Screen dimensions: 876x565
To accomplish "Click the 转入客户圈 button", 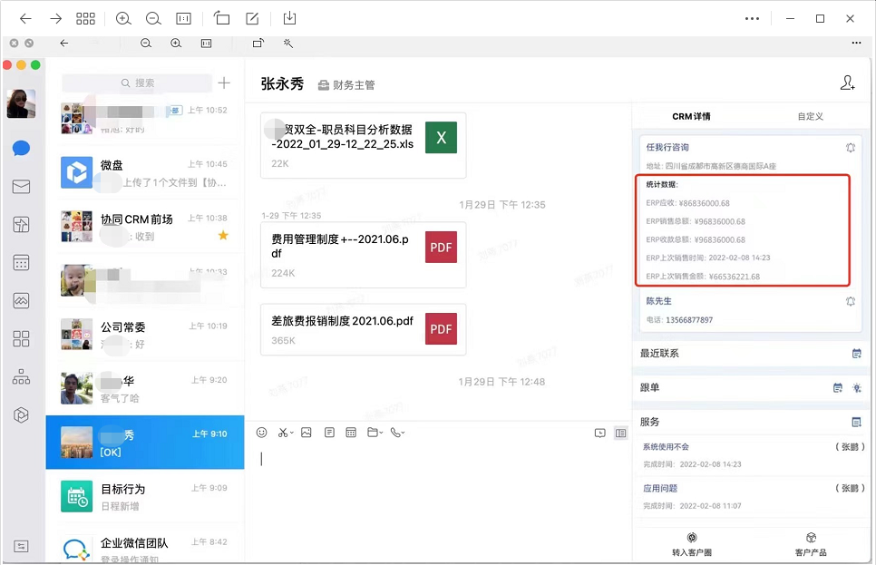I will [692, 544].
